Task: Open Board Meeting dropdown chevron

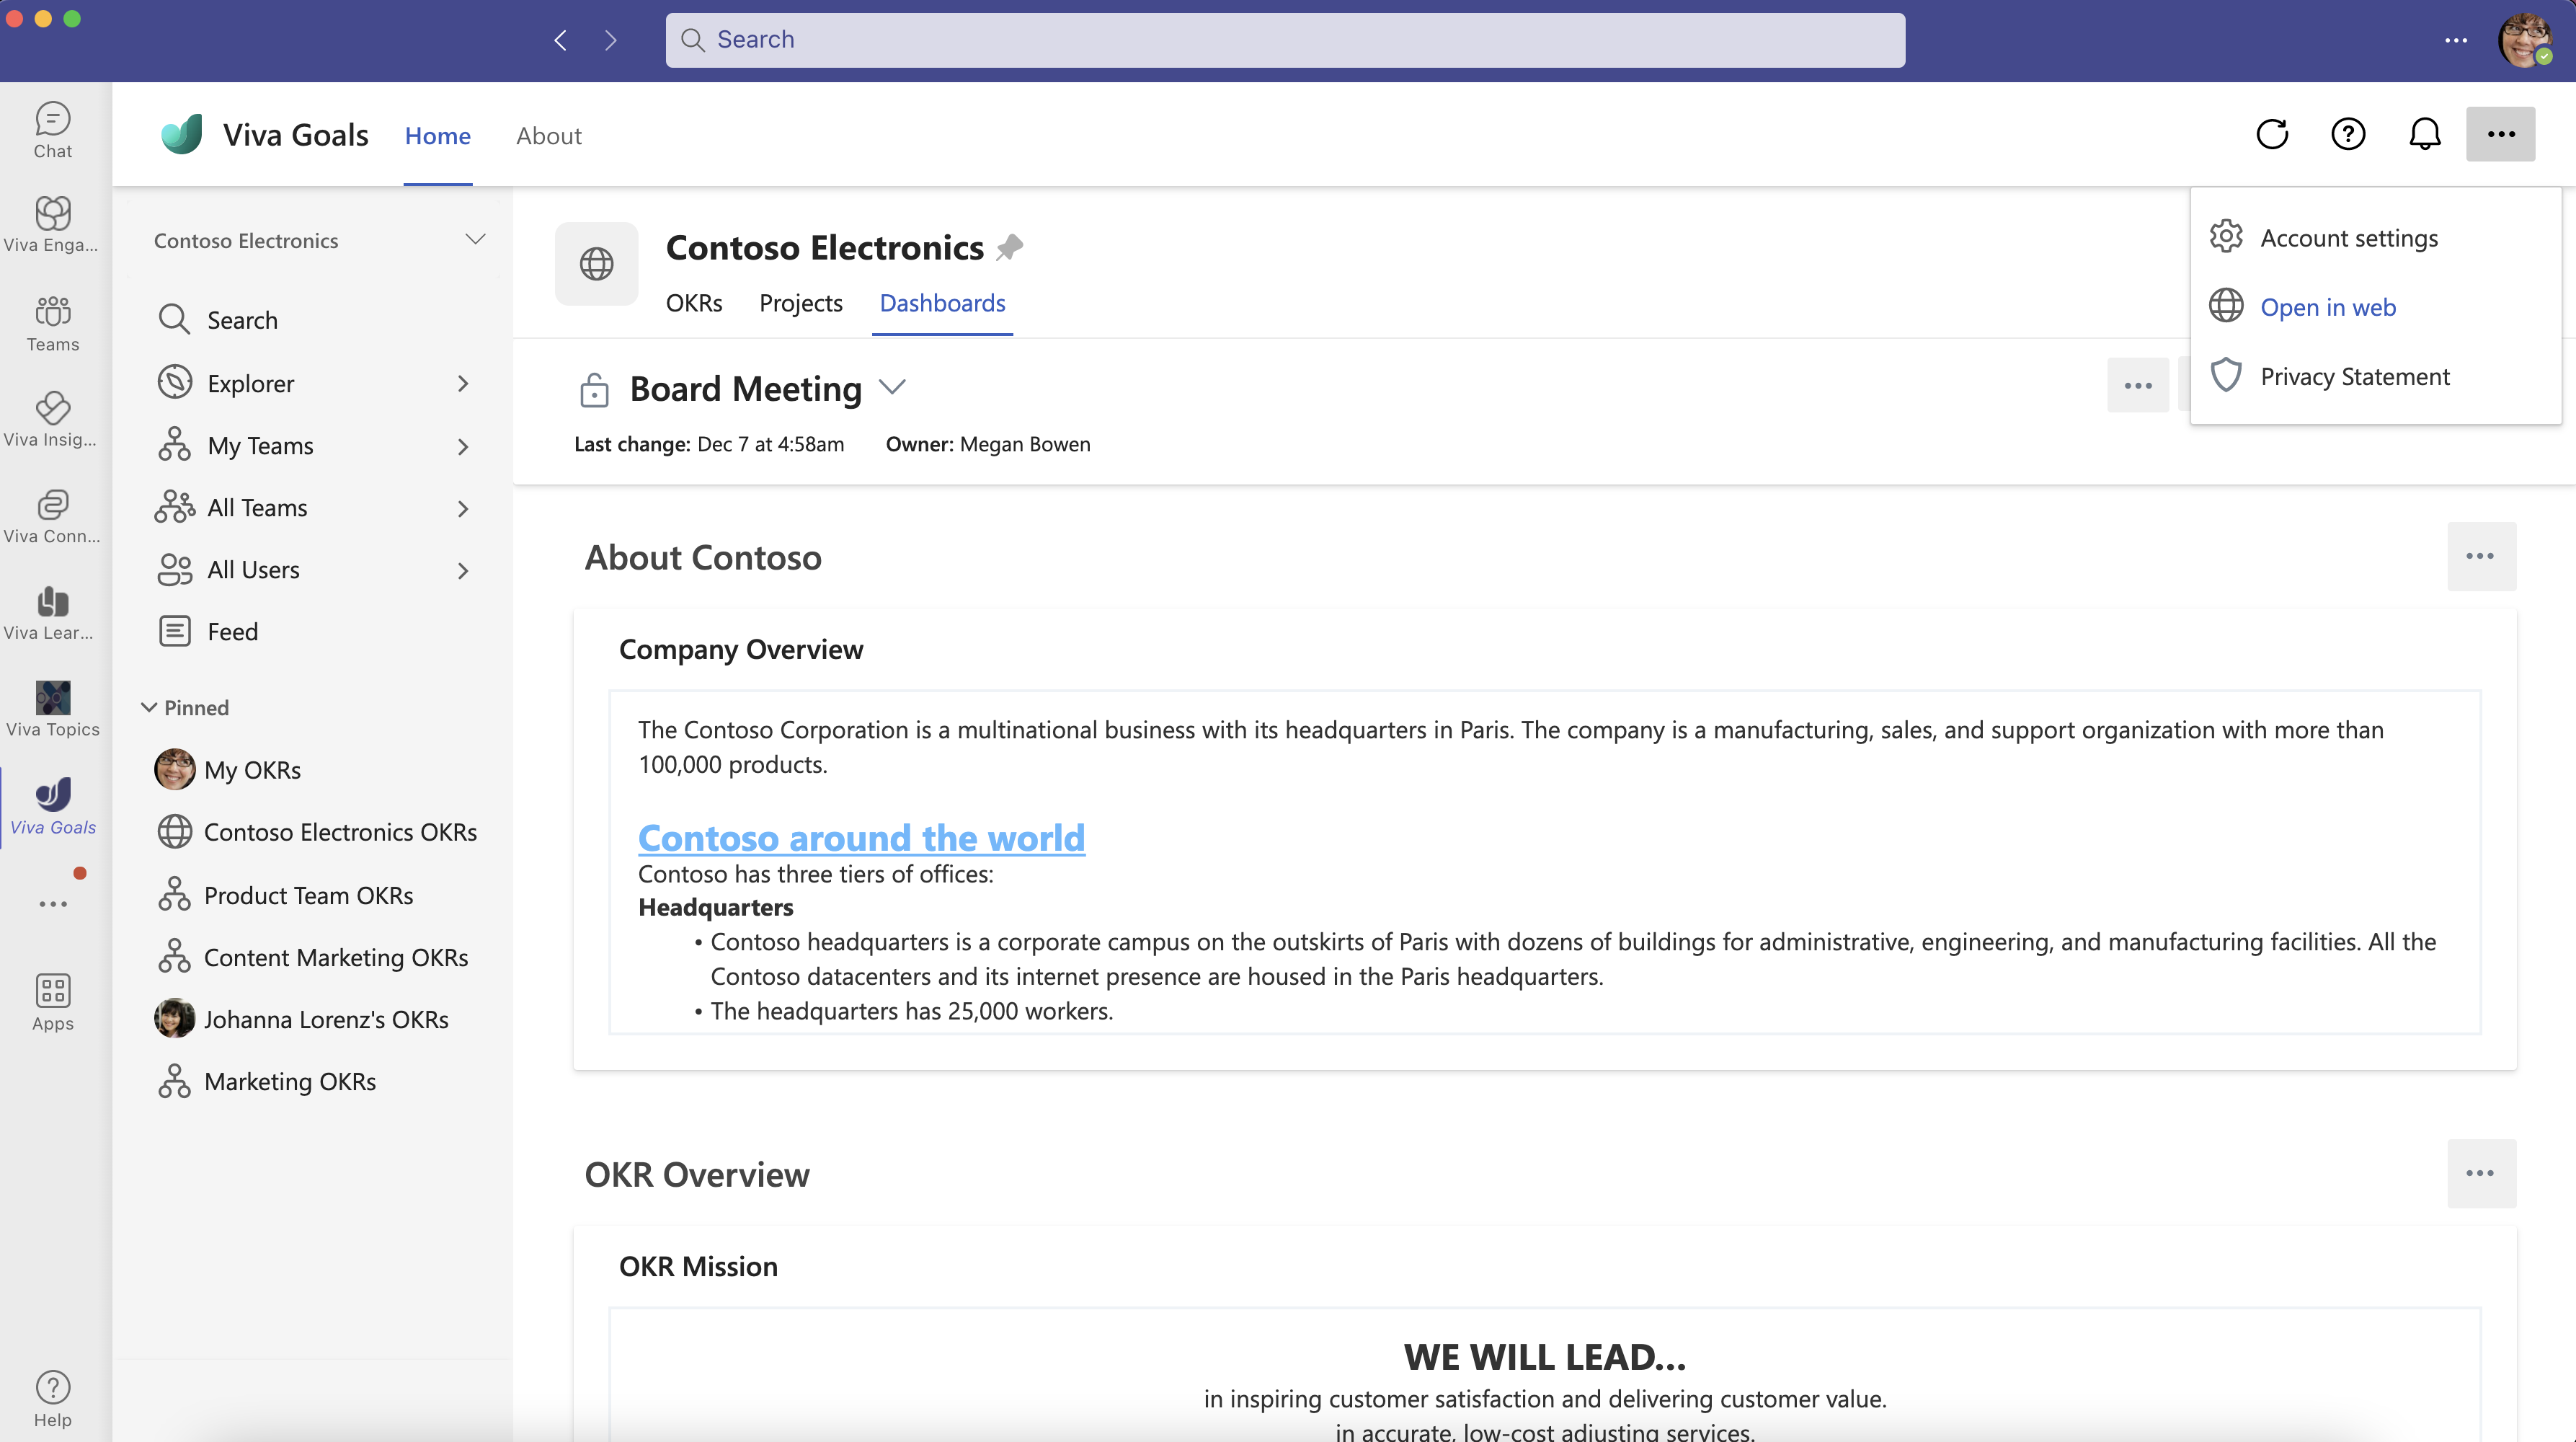Action: 894,386
